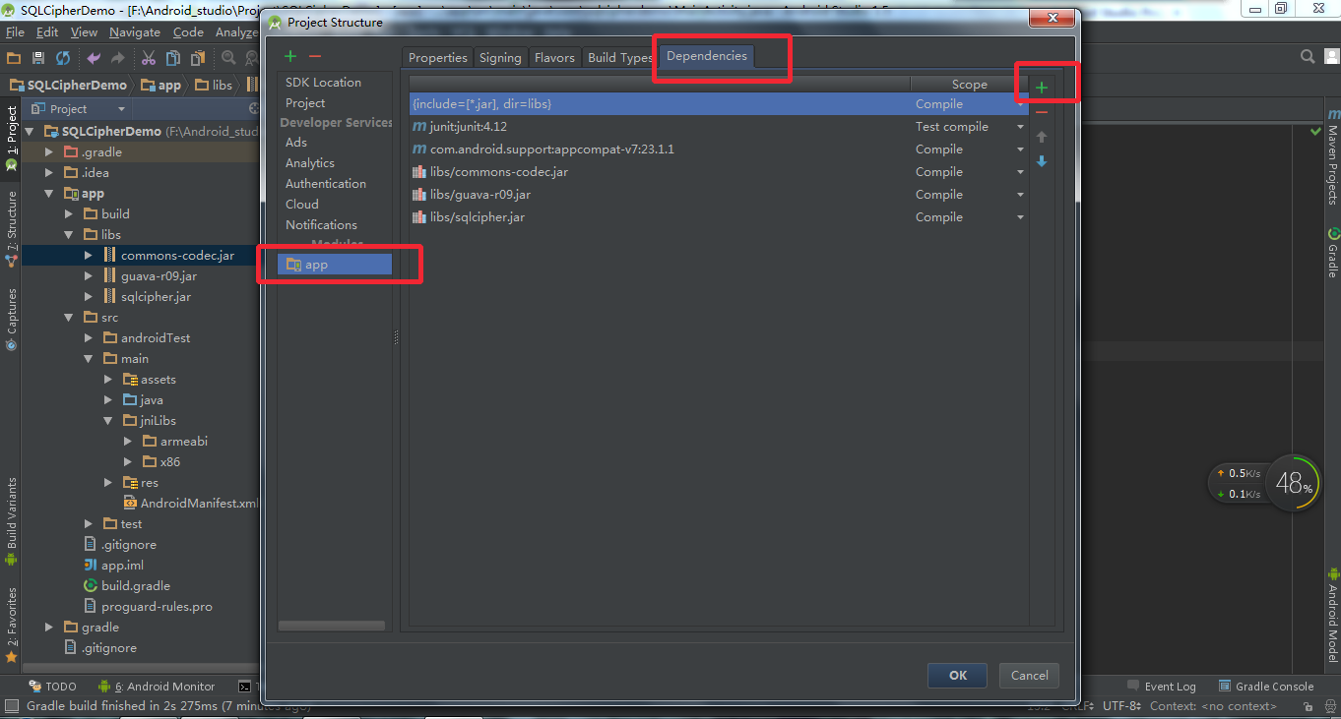Open scope dropdown for libs/sqlcipher.jar
This screenshot has height=719, width=1341.
(x=1020, y=217)
